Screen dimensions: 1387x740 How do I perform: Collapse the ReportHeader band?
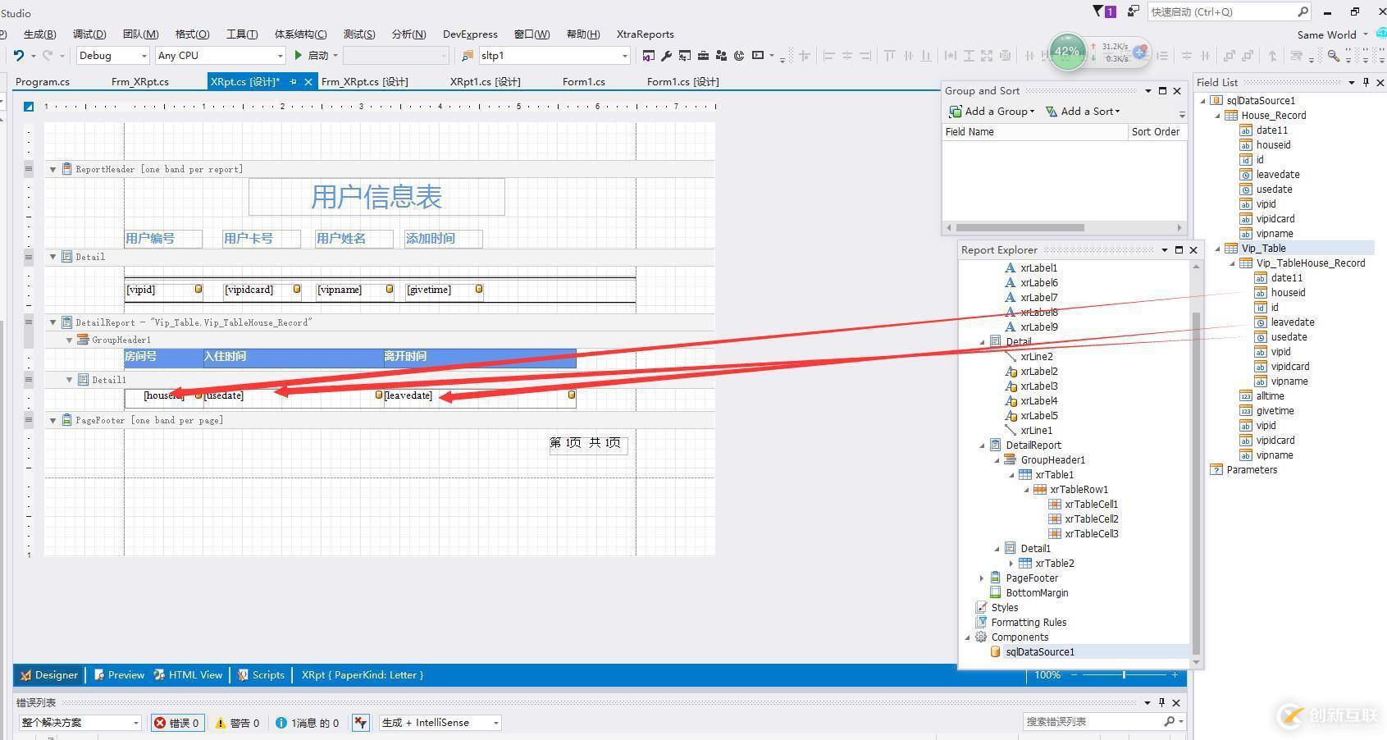pyautogui.click(x=53, y=169)
